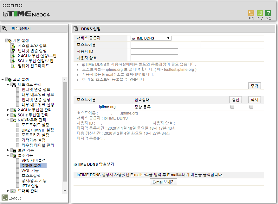Click the 시스템 요약 정보 chart icon
Viewport: 278px width, 204px height.
pyautogui.click(x=13, y=46)
